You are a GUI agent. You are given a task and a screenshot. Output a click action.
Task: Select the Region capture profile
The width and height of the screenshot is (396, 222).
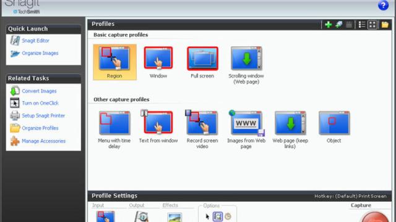pos(114,62)
